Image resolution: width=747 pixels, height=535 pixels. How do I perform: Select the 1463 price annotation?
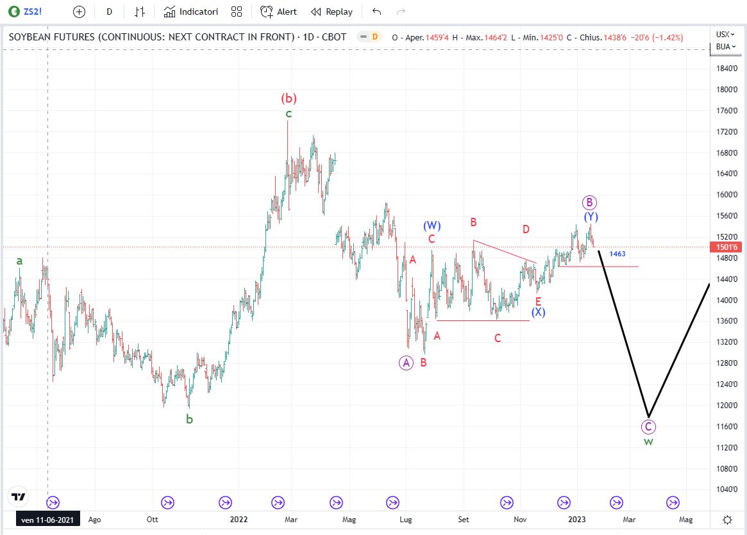(x=617, y=254)
